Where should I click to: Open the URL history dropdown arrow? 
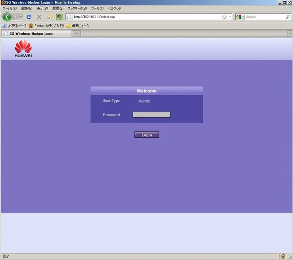click(x=230, y=17)
